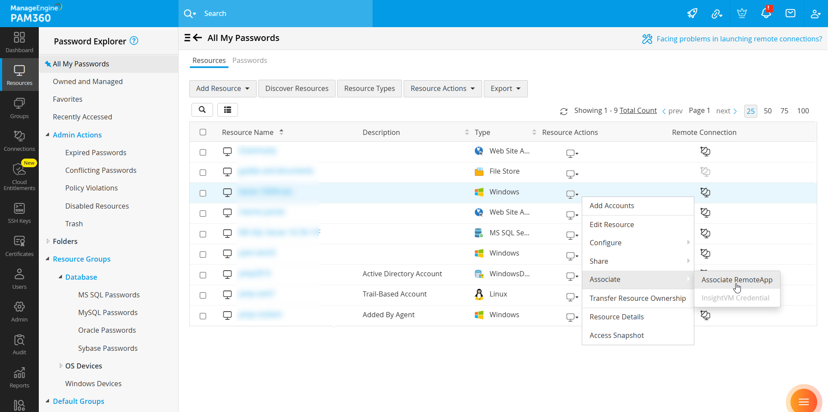Expand the OS Devices tree node
The image size is (828, 412).
pos(61,366)
